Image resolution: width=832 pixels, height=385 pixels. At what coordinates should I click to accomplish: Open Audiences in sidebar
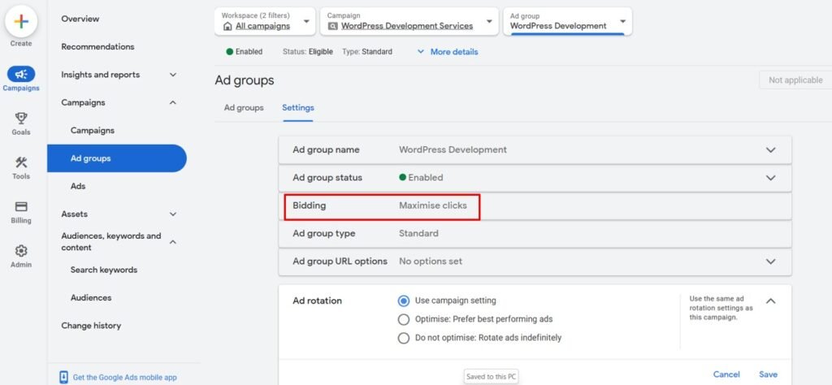click(x=91, y=298)
